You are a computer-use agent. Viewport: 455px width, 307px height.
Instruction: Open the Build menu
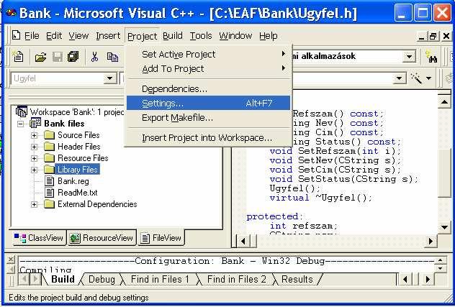[173, 36]
